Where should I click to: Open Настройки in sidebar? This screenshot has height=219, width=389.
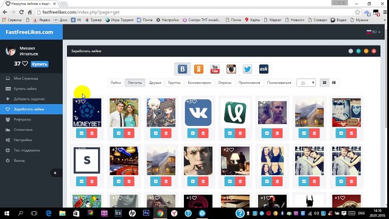31,140
